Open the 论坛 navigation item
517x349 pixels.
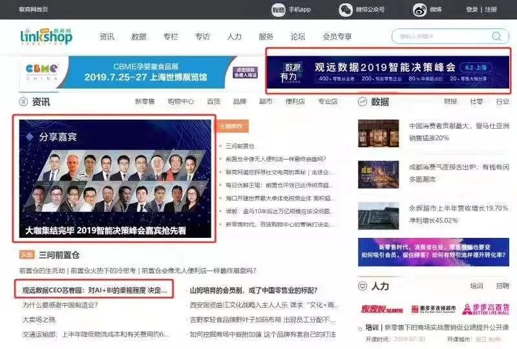[x=298, y=37]
